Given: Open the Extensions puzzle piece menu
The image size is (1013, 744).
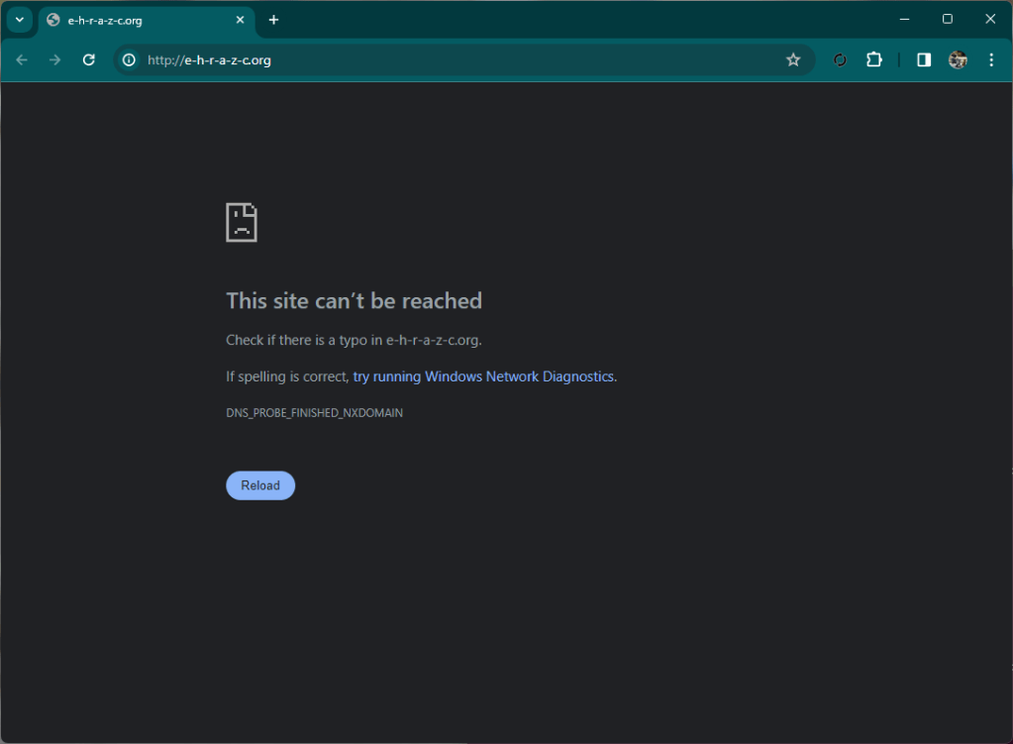Looking at the screenshot, I should (x=873, y=60).
